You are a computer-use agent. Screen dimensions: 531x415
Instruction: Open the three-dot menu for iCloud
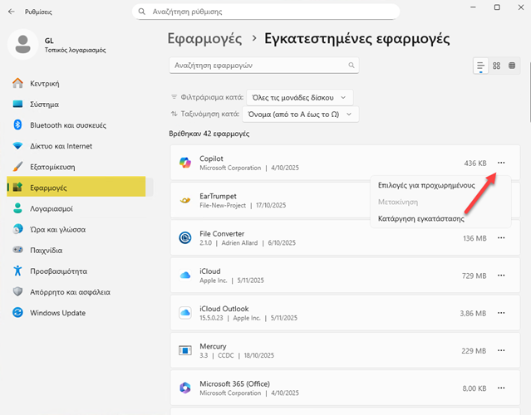click(500, 275)
